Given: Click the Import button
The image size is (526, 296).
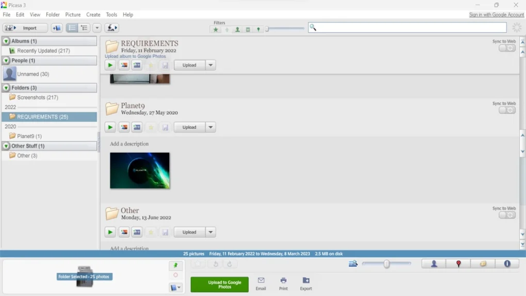Looking at the screenshot, I should (x=25, y=28).
